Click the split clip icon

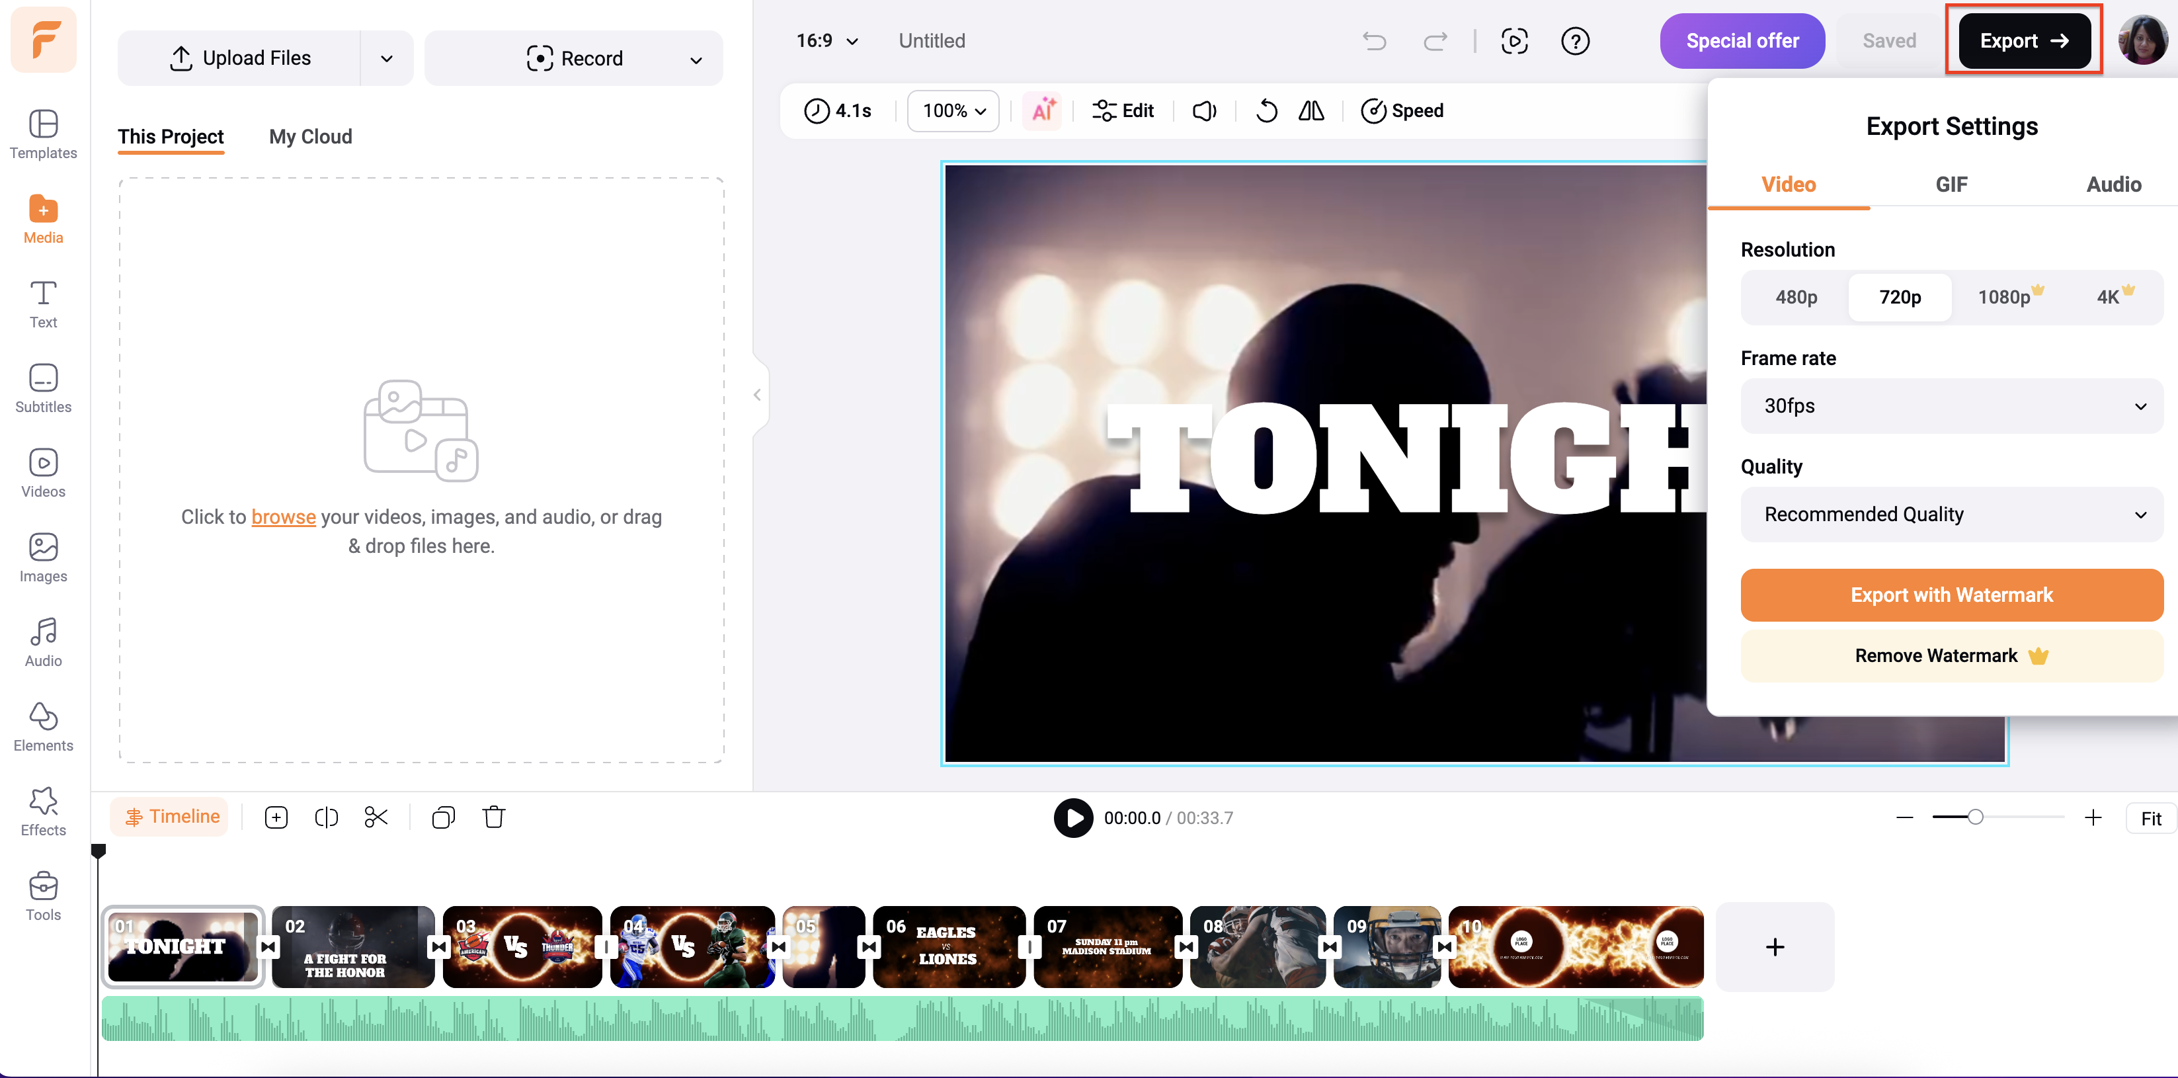(327, 817)
